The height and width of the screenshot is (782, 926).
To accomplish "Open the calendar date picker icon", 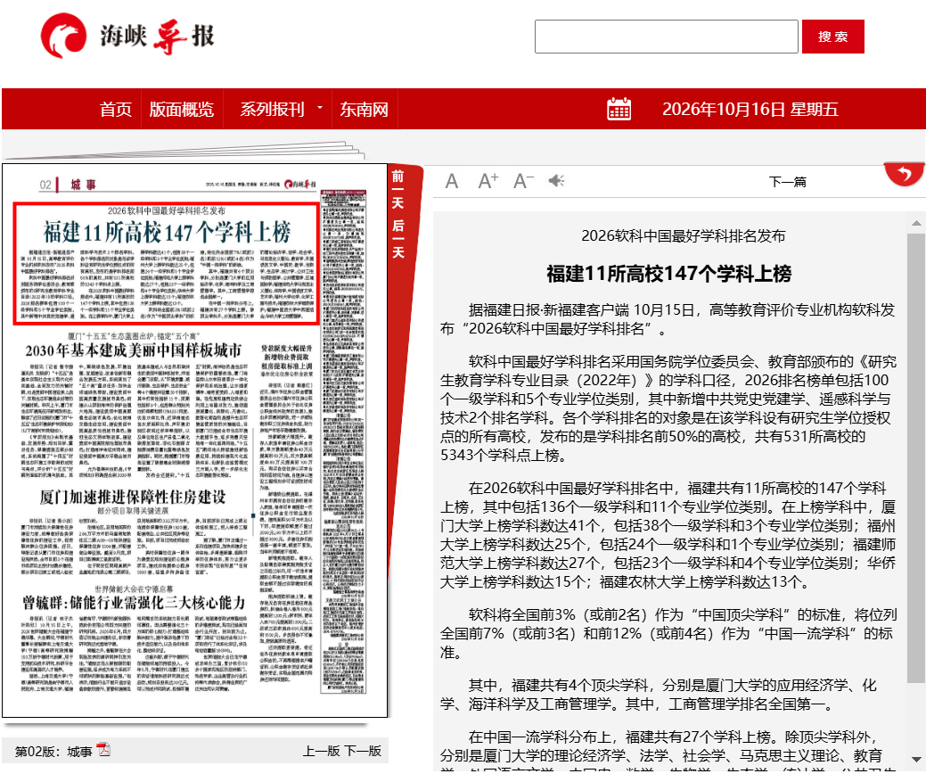I will [x=619, y=110].
